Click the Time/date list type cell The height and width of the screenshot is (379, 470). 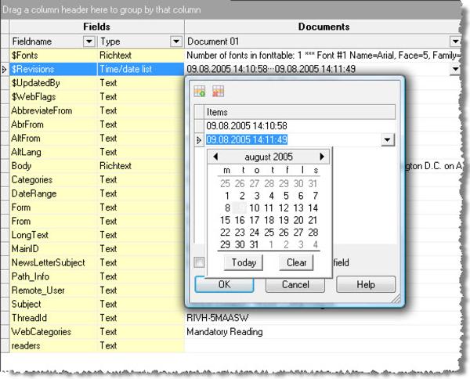coord(140,69)
